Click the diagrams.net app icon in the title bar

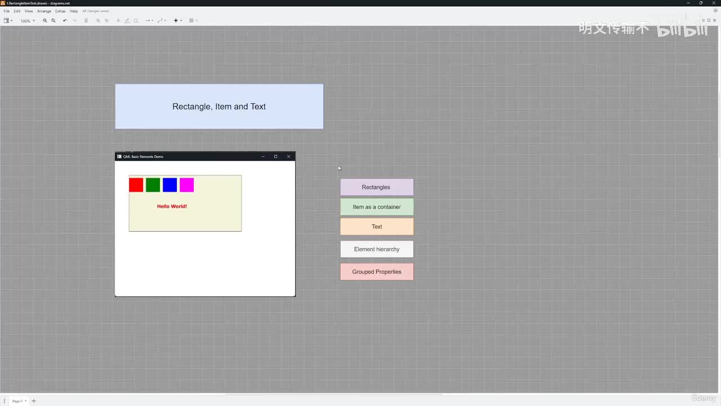coord(3,3)
